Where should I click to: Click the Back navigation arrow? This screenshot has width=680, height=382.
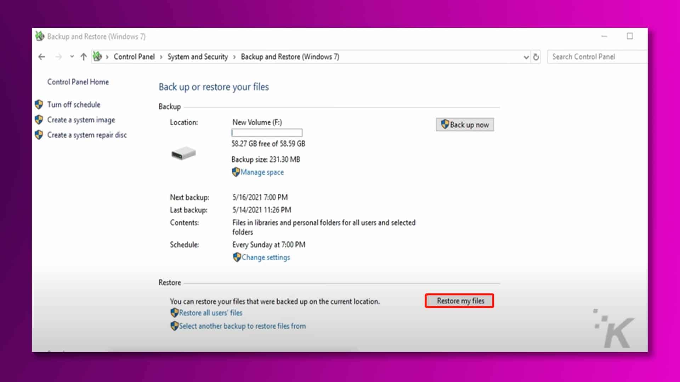click(42, 57)
